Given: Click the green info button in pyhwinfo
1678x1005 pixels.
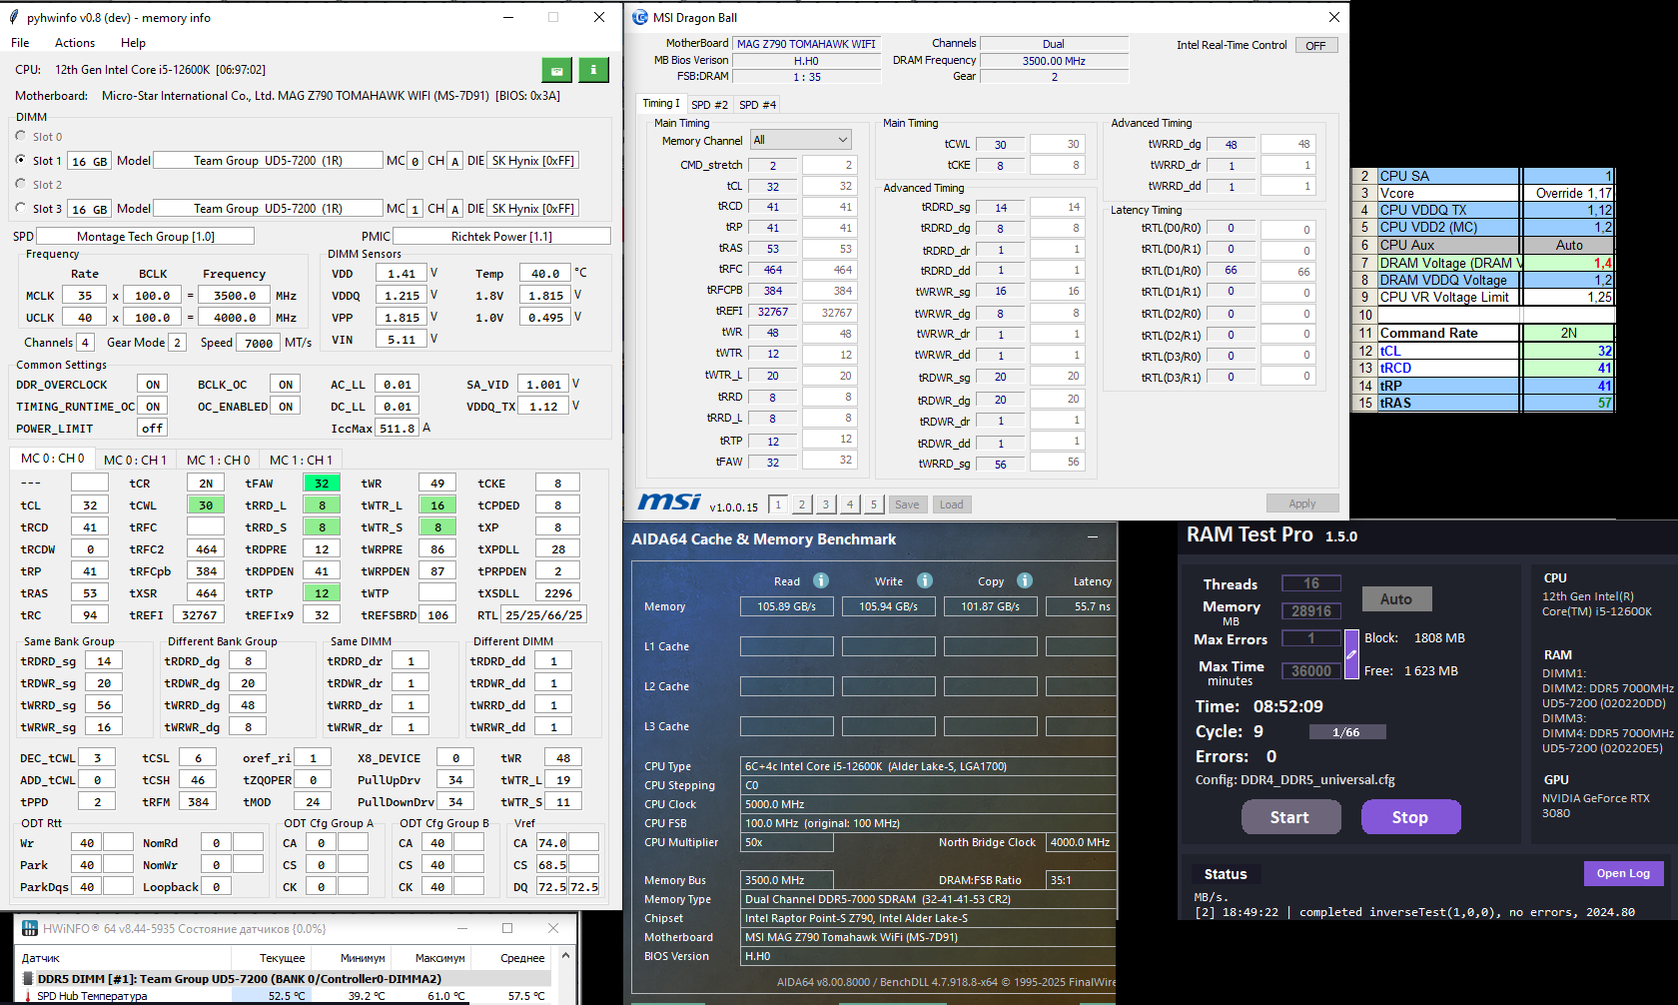Looking at the screenshot, I should tap(593, 70).
